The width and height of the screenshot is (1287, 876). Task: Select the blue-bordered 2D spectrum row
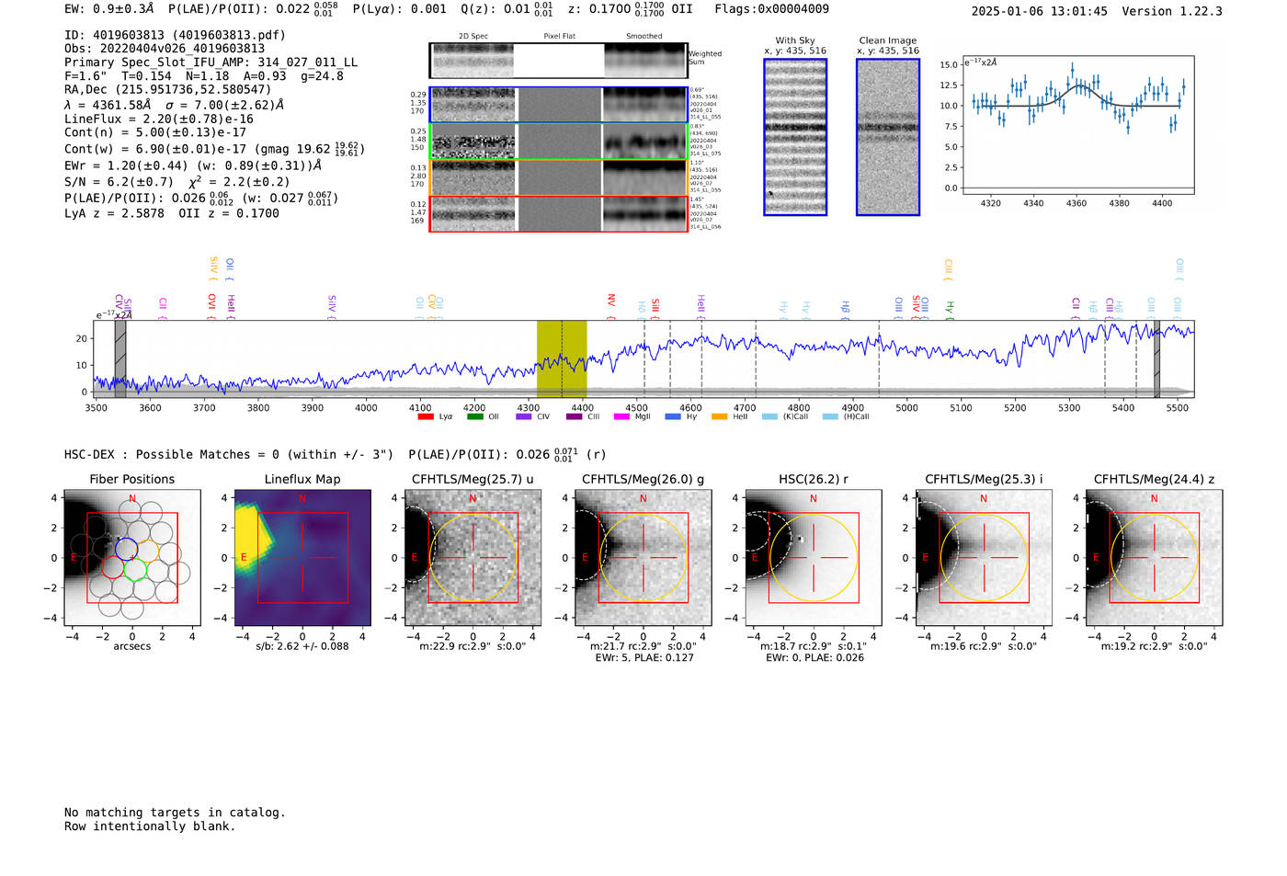(558, 105)
